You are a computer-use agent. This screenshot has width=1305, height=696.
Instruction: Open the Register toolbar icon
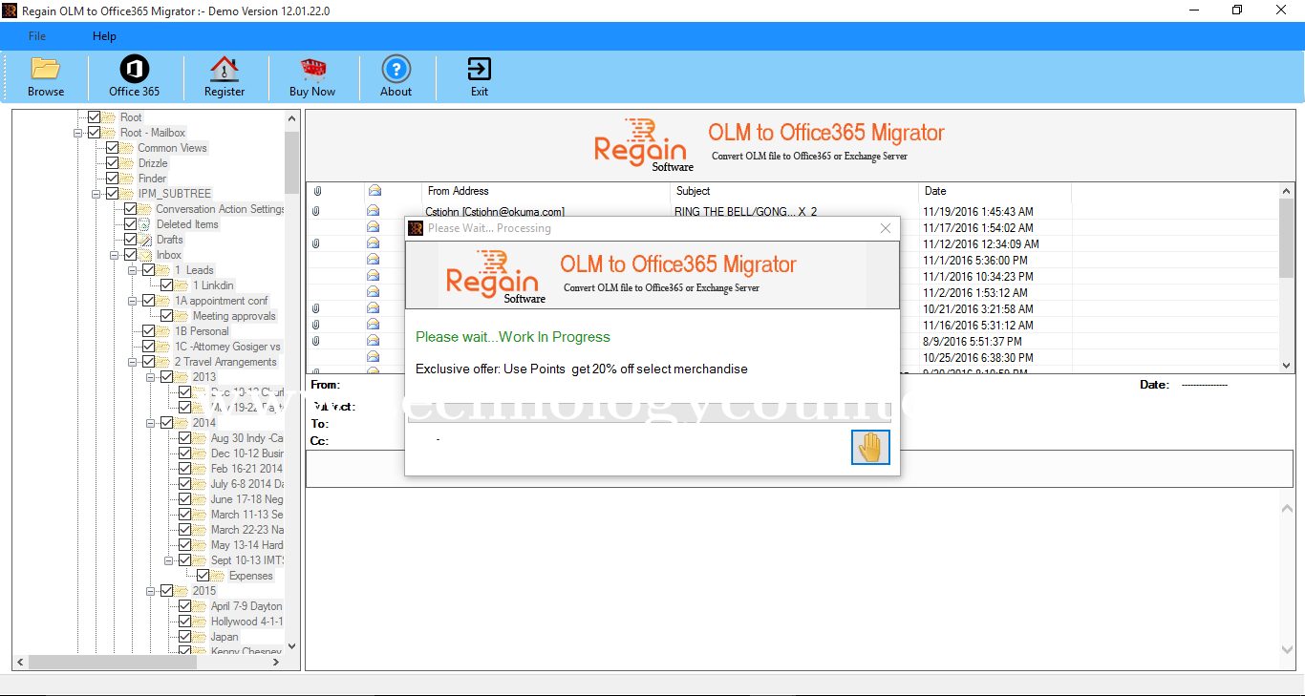point(224,76)
